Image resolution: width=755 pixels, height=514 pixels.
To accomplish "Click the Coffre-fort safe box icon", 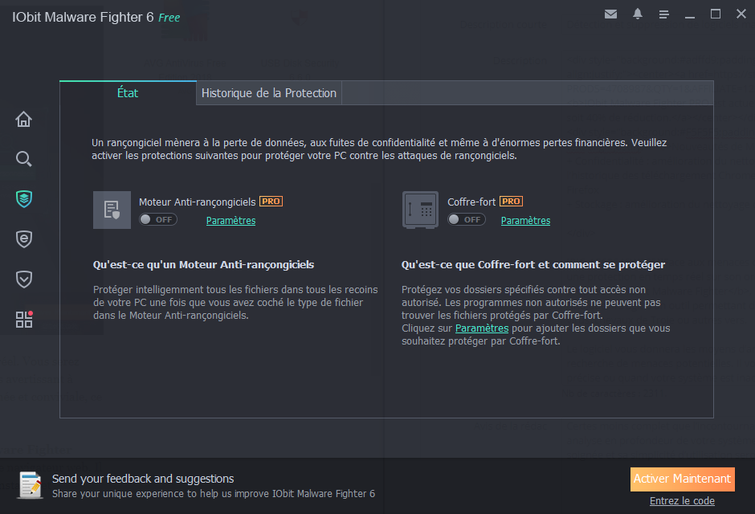I will (x=420, y=210).
